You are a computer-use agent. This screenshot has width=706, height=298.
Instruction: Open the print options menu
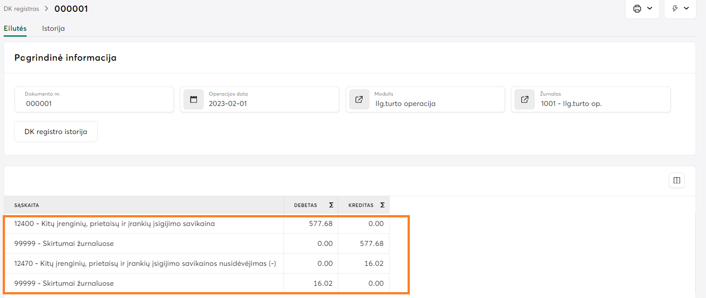point(642,9)
